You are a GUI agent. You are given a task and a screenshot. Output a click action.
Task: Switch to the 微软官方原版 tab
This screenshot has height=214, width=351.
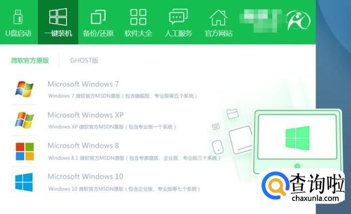pos(30,60)
